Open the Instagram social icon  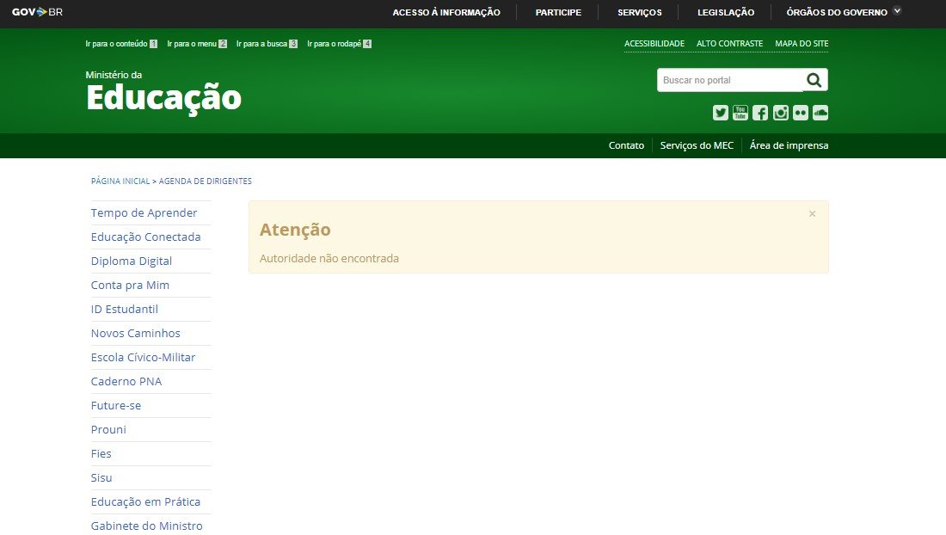pos(781,113)
